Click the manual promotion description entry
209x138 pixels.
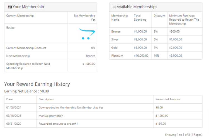pos(51,116)
